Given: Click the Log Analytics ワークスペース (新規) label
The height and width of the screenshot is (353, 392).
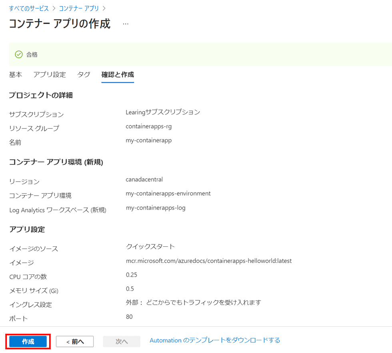Looking at the screenshot, I should [58, 210].
